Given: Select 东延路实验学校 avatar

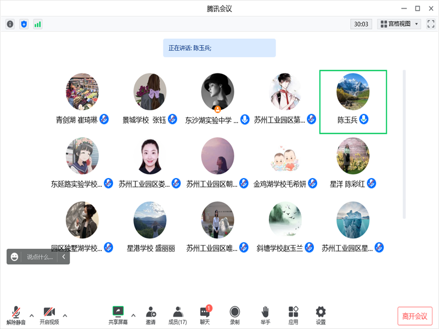Looking at the screenshot, I should (82, 156).
